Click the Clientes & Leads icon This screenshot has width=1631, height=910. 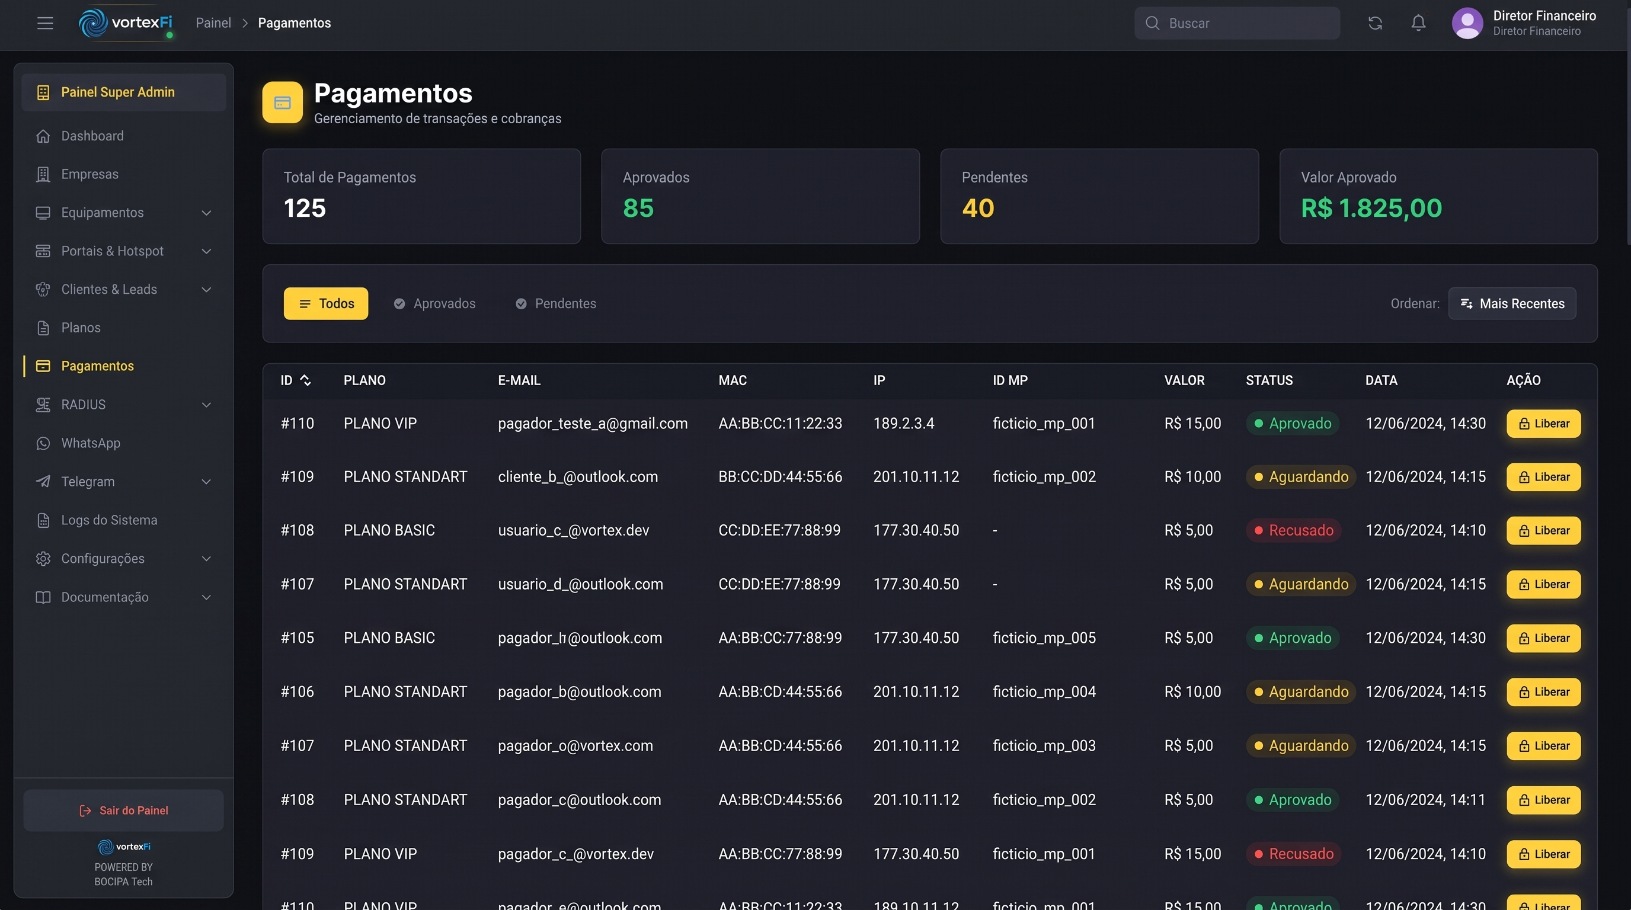tap(43, 289)
